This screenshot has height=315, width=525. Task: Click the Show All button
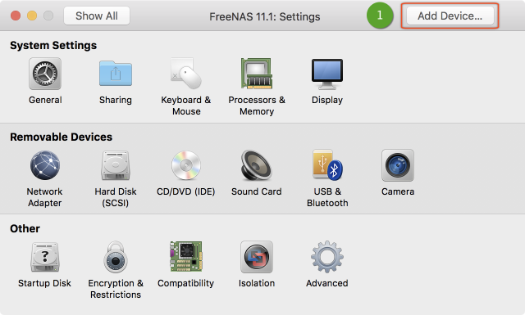tap(97, 16)
